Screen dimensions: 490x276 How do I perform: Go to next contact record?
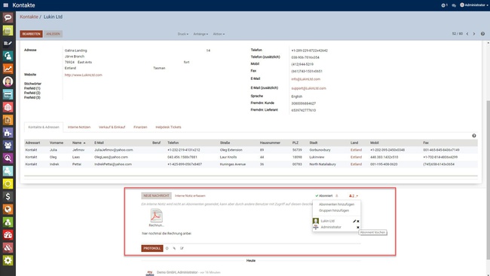[474, 34]
